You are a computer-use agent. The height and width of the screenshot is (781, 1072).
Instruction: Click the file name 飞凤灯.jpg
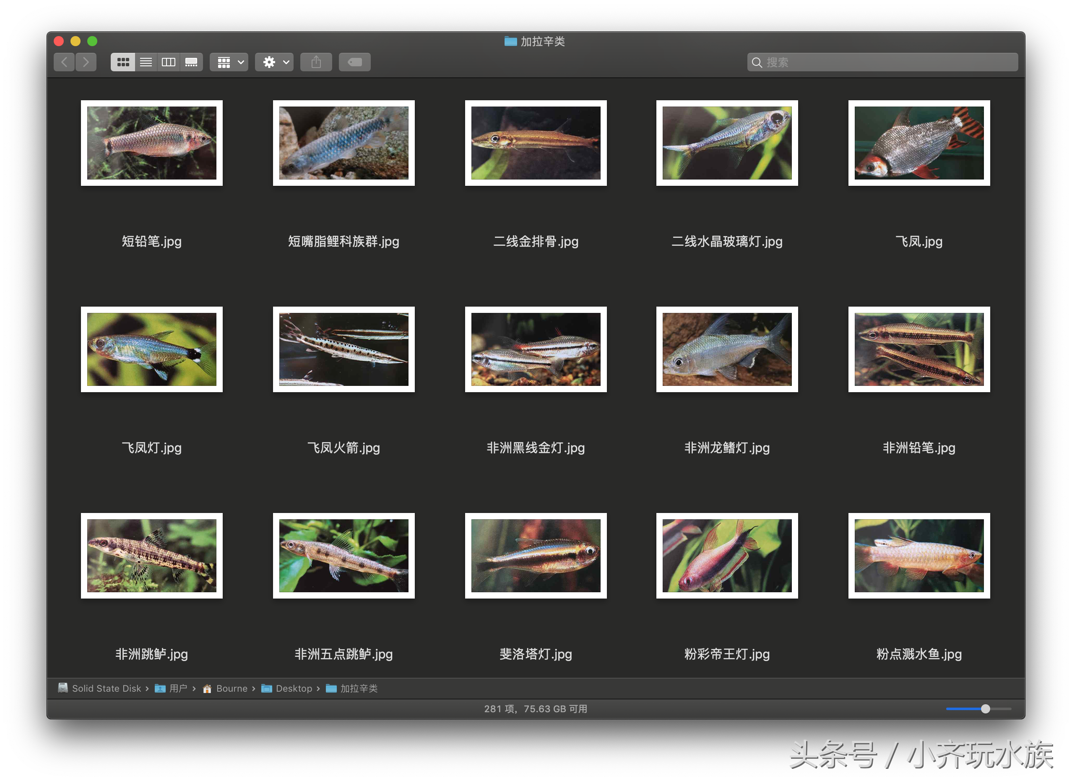click(x=152, y=448)
